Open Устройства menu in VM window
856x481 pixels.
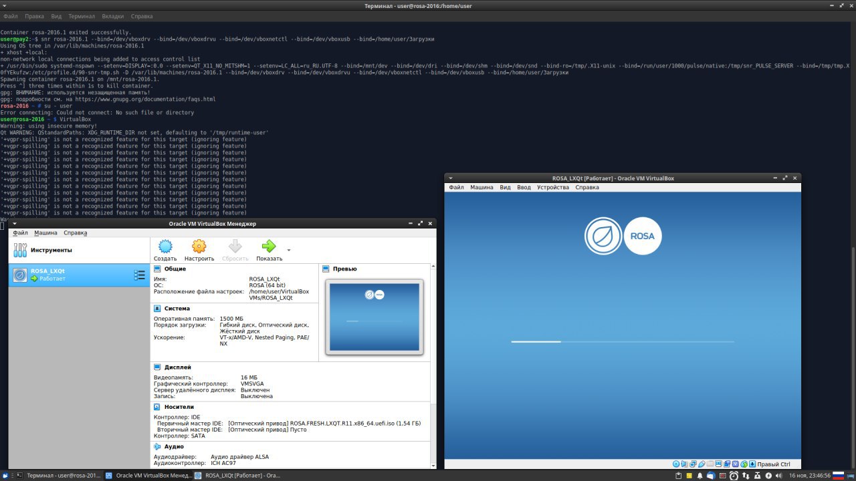pyautogui.click(x=553, y=188)
